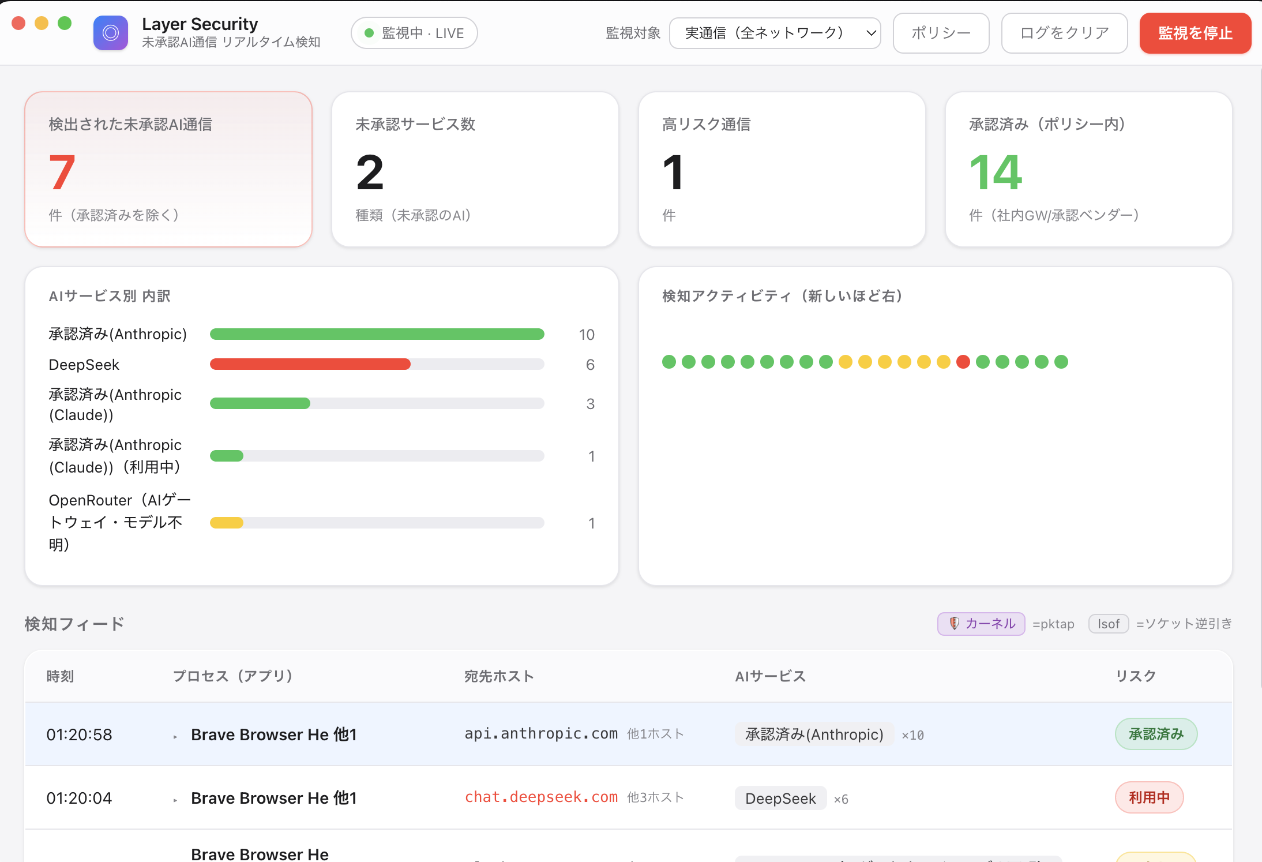Click the 承認済み risk badge
This screenshot has width=1262, height=862.
pyautogui.click(x=1156, y=734)
